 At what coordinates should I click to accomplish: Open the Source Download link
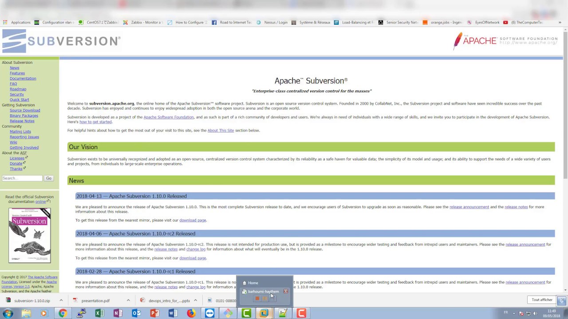point(25,110)
